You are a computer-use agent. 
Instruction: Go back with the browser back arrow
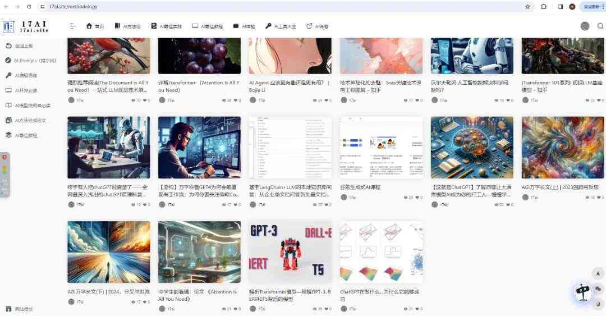6,7
